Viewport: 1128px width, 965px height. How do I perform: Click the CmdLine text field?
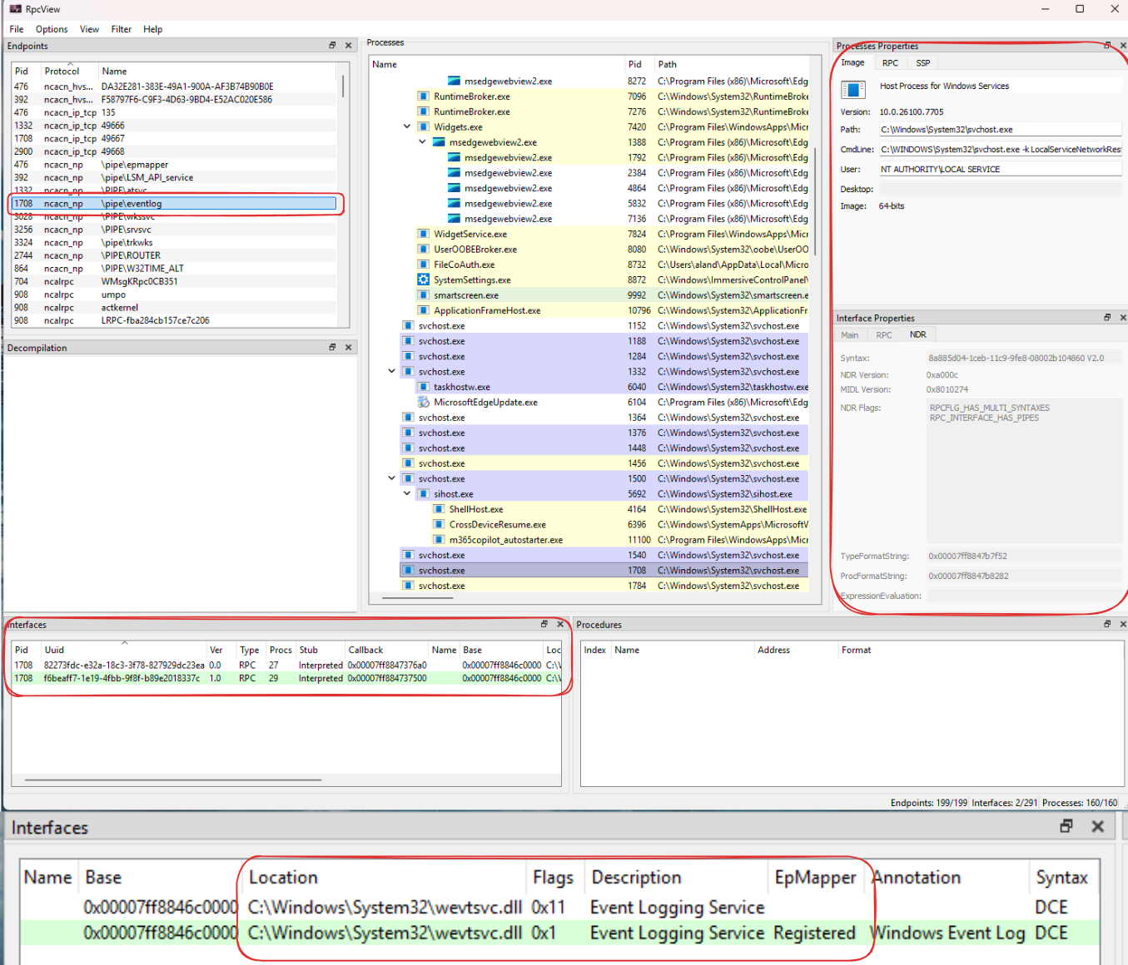click(1000, 150)
